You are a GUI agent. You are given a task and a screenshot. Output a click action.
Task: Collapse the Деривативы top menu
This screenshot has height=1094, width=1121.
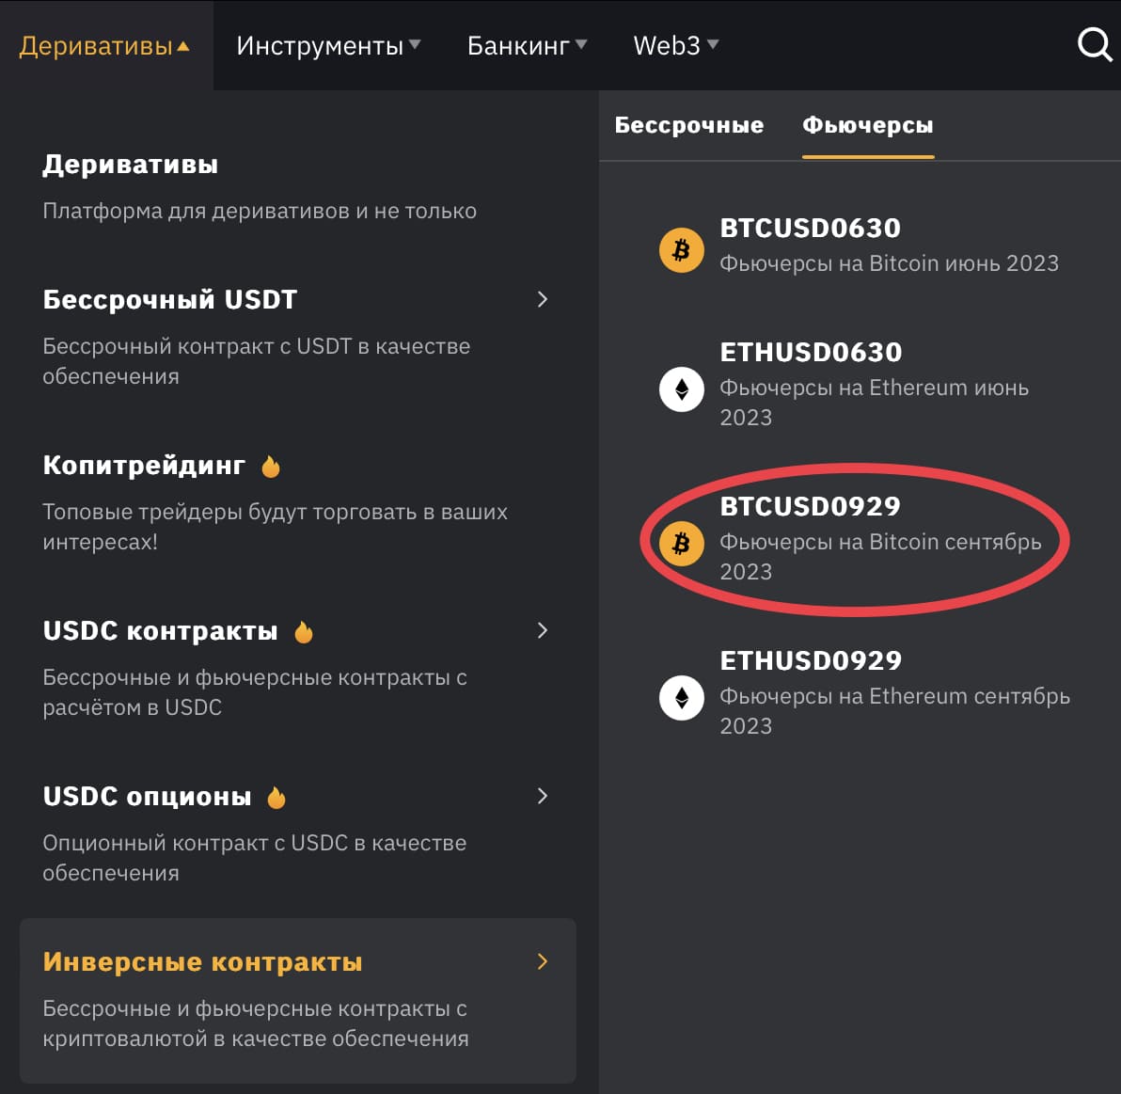click(105, 46)
